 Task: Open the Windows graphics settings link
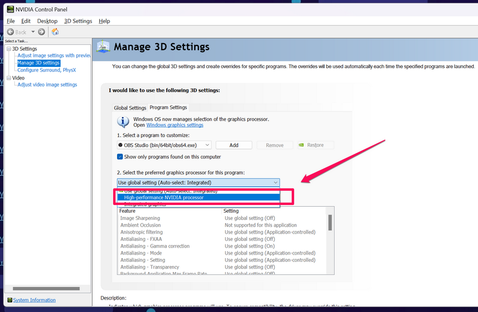coord(174,125)
